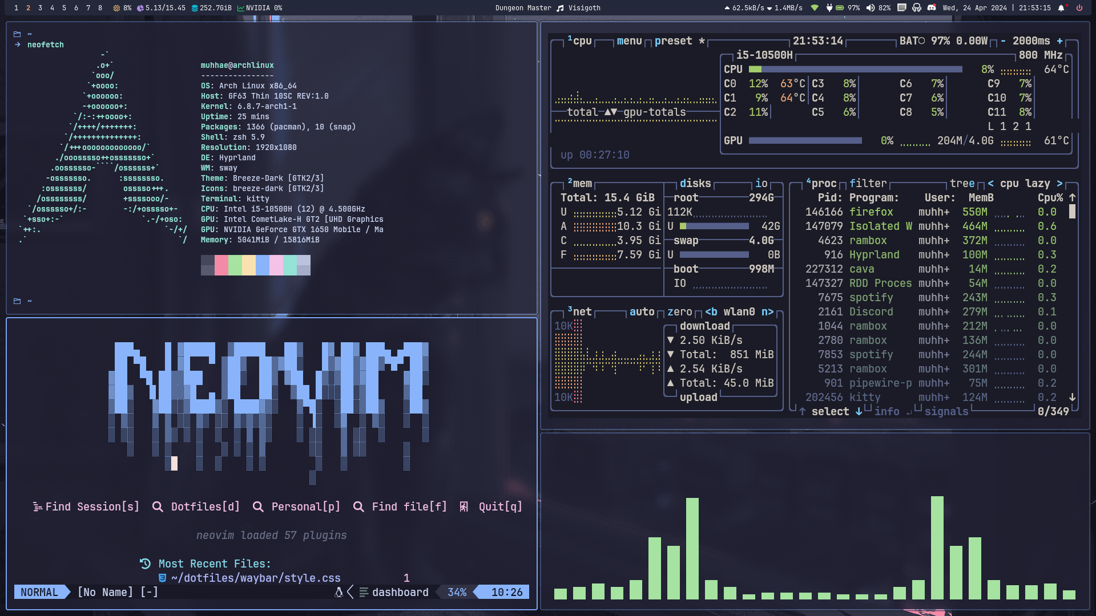Open notifications via the bell icon
1096x616 pixels.
(1061, 8)
